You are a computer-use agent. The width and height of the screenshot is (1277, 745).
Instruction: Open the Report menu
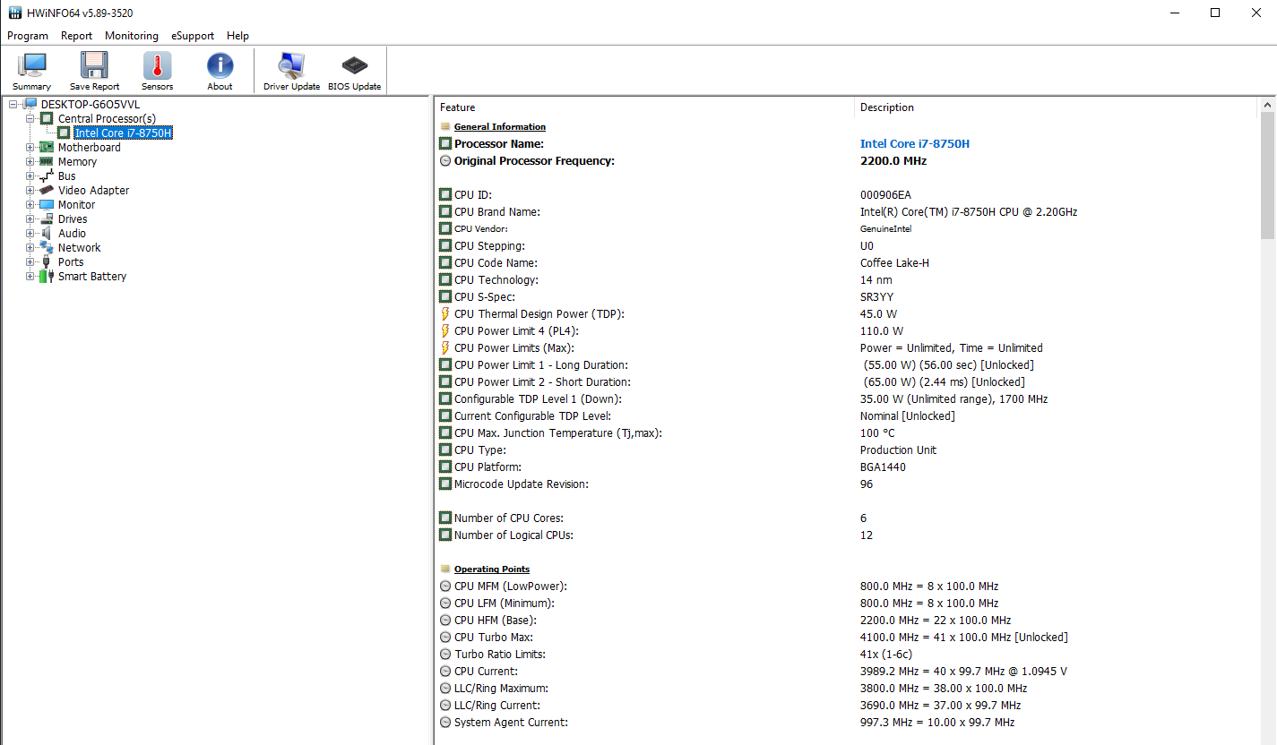click(x=77, y=36)
